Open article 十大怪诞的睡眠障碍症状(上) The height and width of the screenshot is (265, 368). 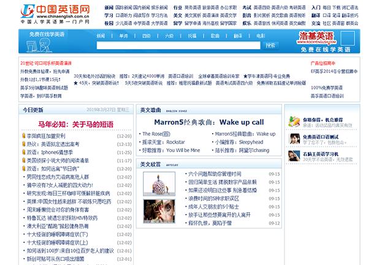click(58, 242)
